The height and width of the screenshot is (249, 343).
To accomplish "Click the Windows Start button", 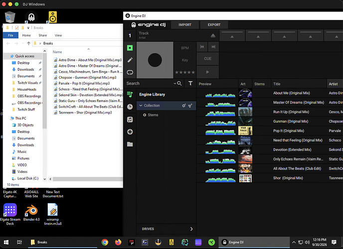I will (x=6, y=242).
